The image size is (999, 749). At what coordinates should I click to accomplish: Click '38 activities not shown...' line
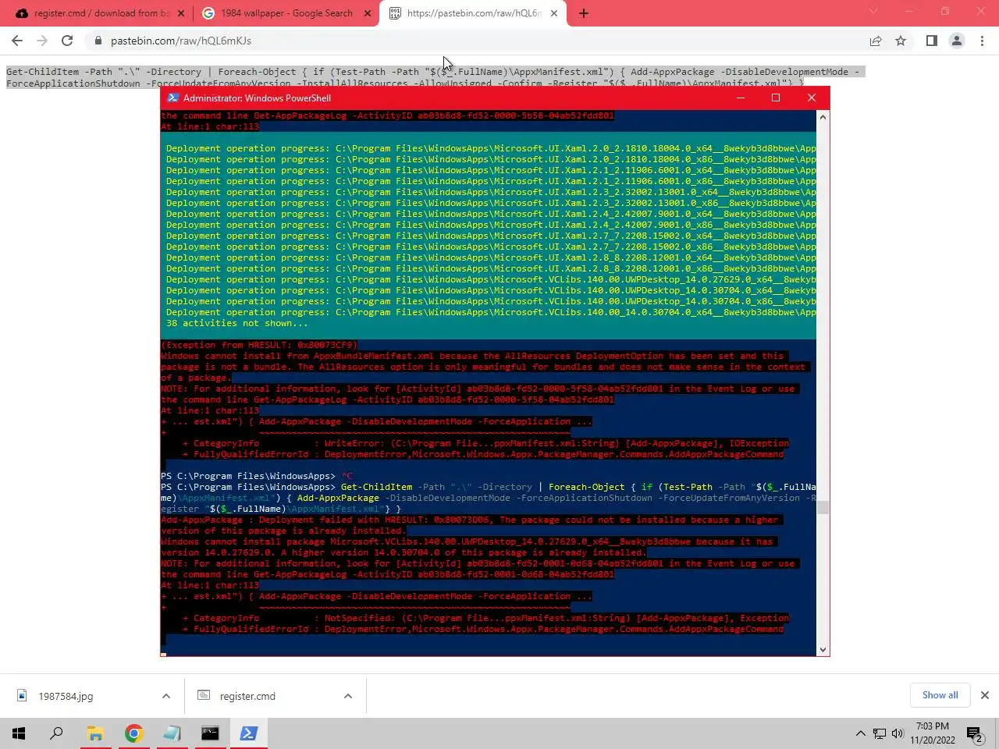[236, 323]
